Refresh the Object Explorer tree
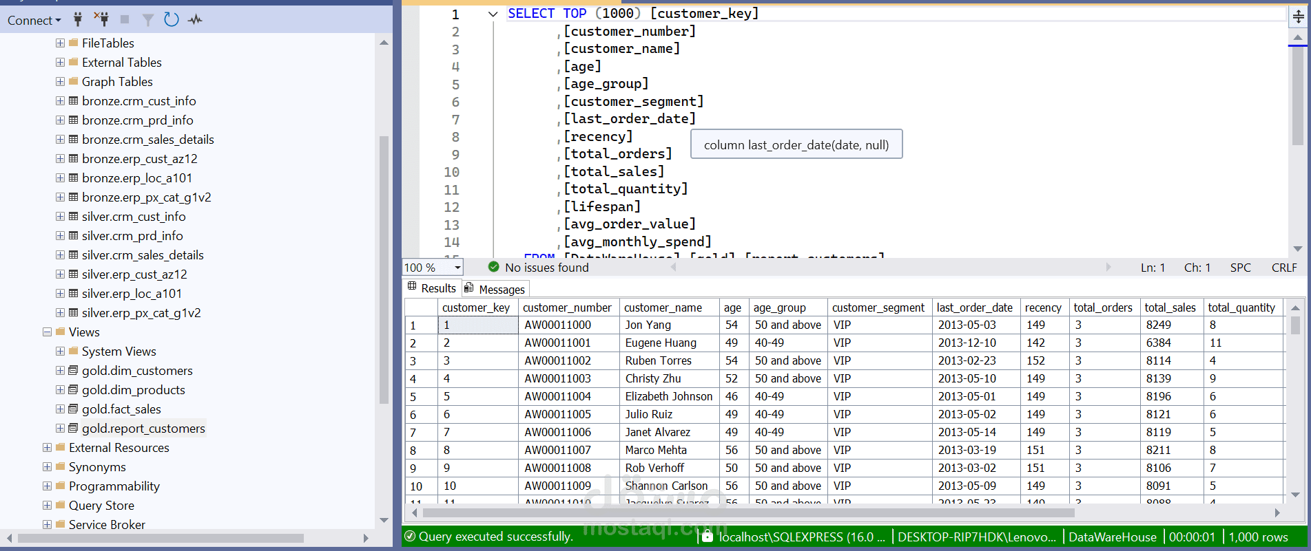1311x551 pixels. click(x=172, y=19)
